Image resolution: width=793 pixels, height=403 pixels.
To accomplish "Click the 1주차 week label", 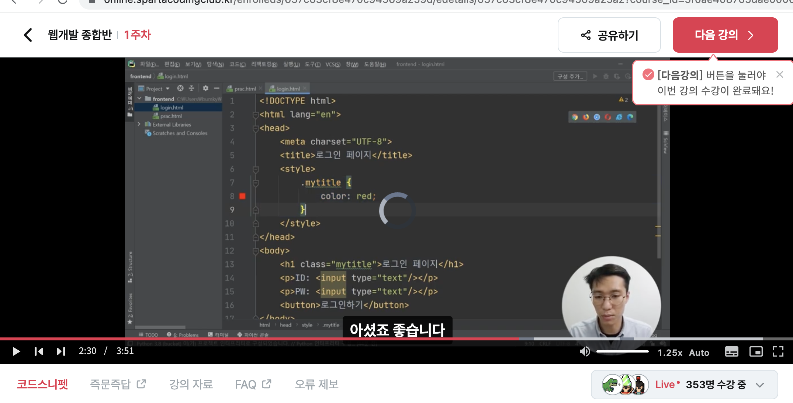I will pos(137,35).
